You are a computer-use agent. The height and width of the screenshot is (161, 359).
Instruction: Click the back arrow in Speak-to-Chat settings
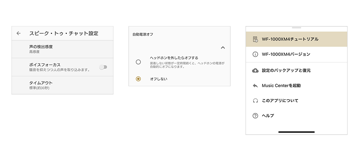(x=19, y=33)
